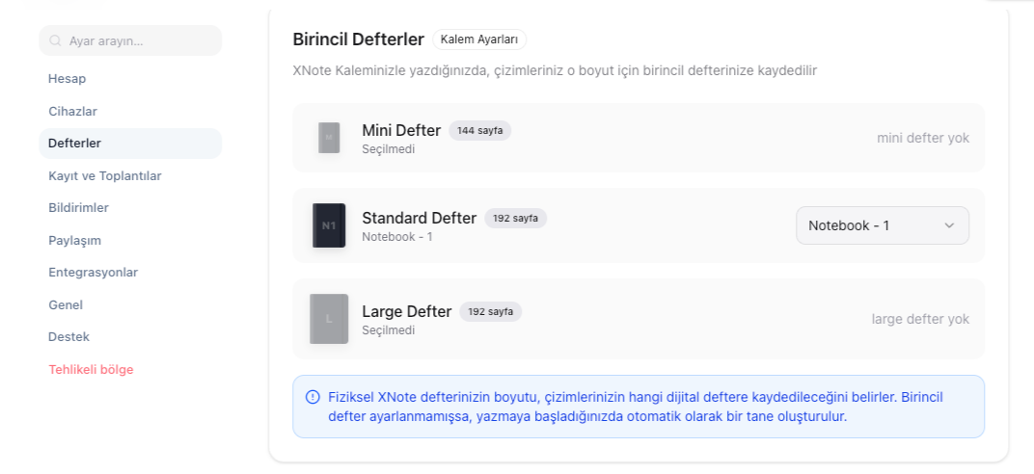Open Kalem Ayarları pen settings
The width and height of the screenshot is (1034, 474).
click(x=479, y=39)
